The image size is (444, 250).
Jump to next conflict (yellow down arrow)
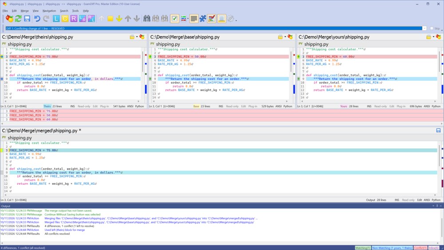(119, 19)
